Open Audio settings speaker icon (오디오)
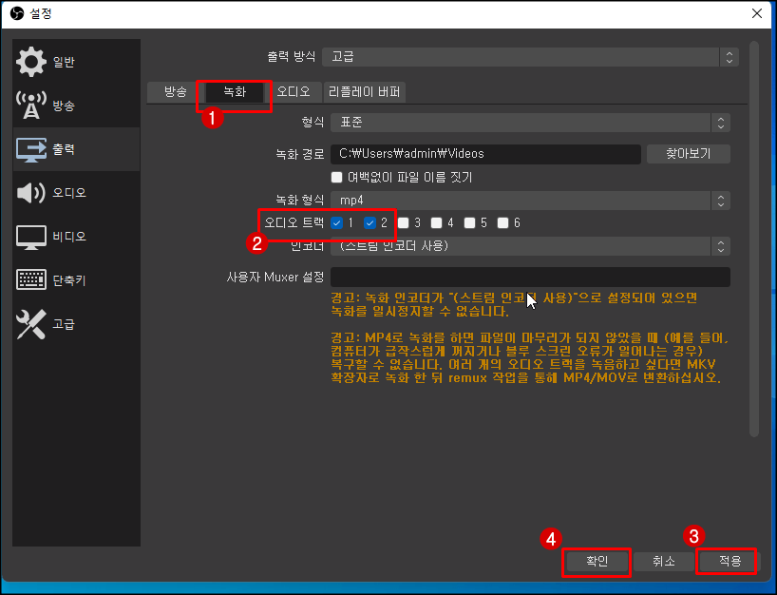The height and width of the screenshot is (595, 777). (x=30, y=193)
